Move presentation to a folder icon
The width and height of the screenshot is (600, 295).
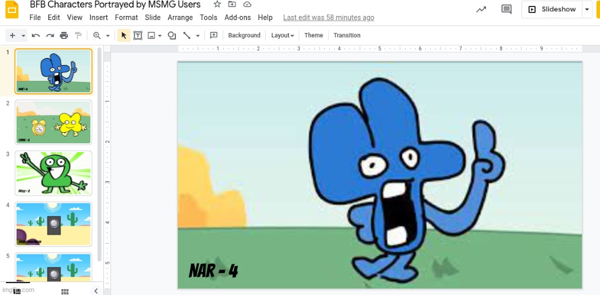pyautogui.click(x=232, y=4)
